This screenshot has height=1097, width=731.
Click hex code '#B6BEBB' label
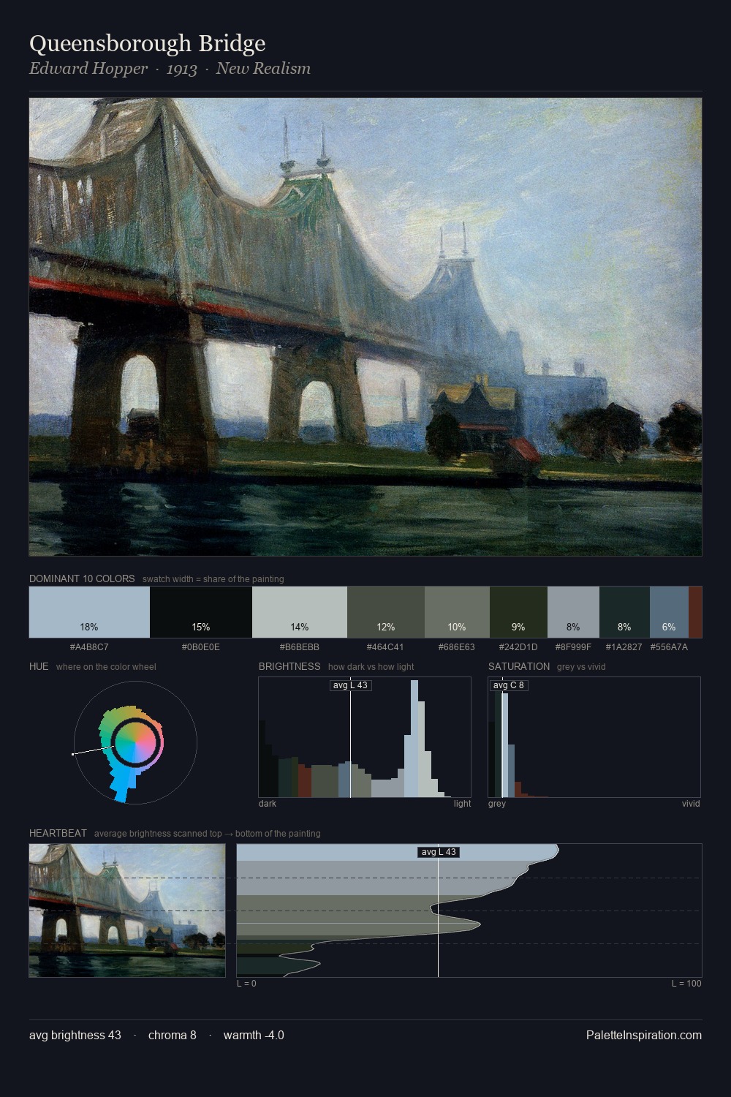[300, 646]
